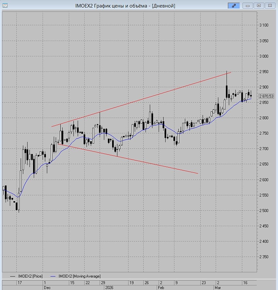Click the date label 29 on time axis

point(103,282)
